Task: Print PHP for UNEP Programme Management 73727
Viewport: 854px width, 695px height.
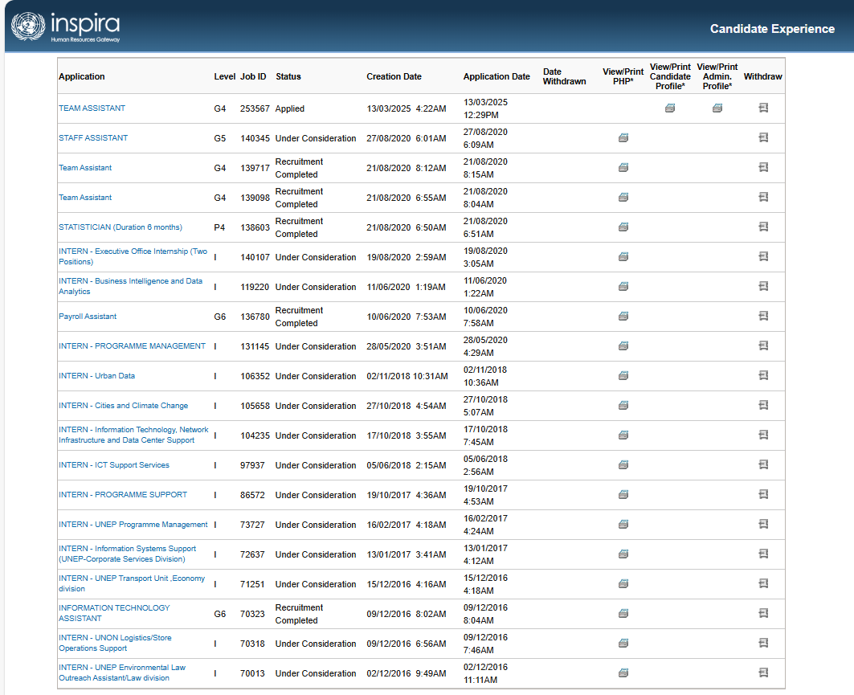Action: point(623,524)
